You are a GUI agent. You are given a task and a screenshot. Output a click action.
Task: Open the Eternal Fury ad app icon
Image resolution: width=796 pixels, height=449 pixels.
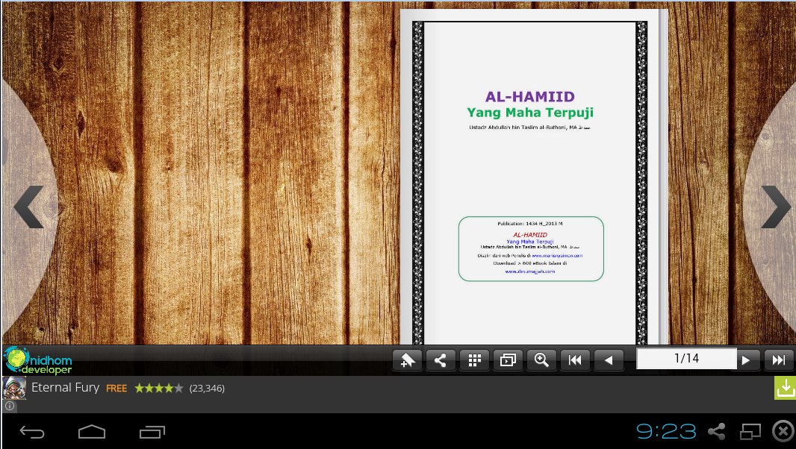(x=14, y=388)
